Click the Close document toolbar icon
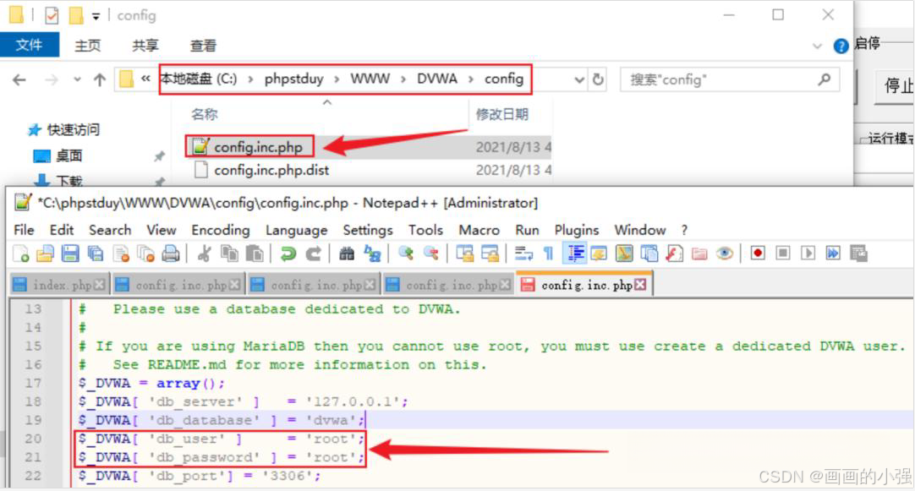Screen dimensions: 915x491 click(x=121, y=254)
